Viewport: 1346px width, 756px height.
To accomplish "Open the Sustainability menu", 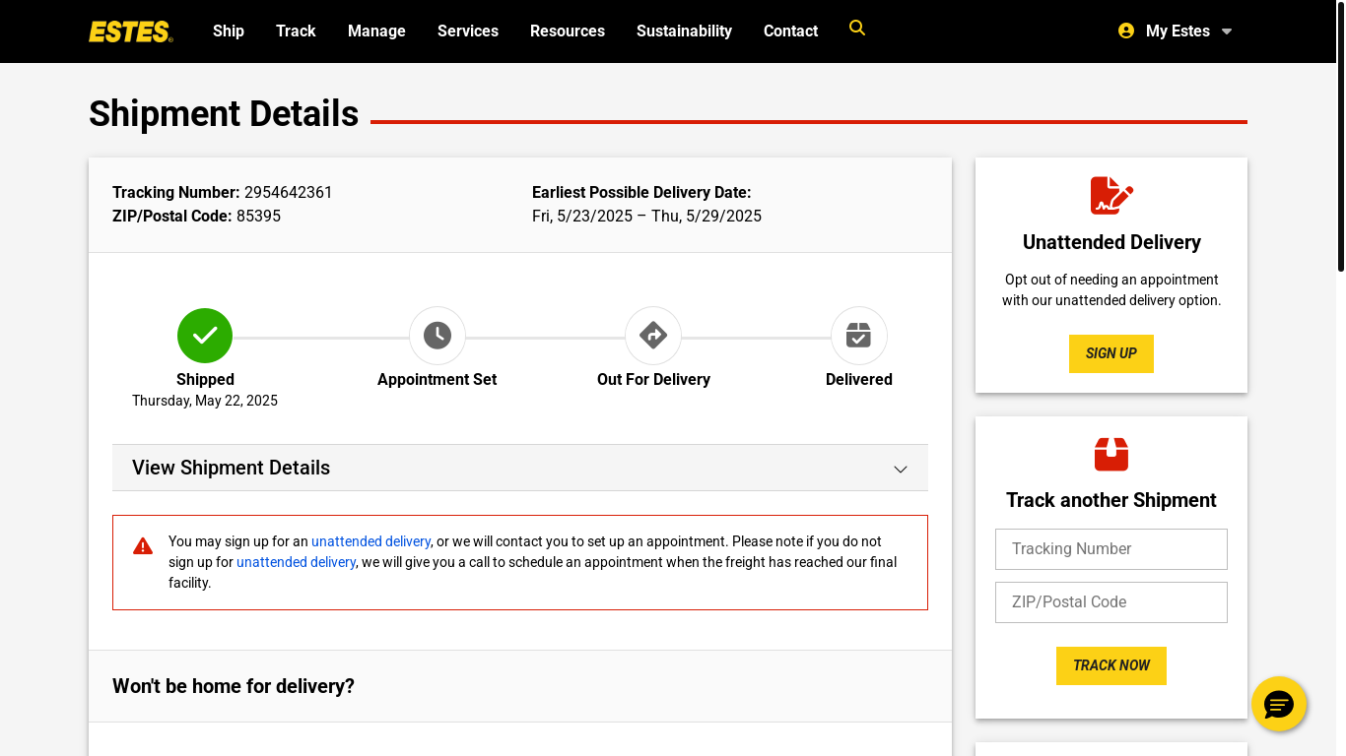I will [x=684, y=31].
